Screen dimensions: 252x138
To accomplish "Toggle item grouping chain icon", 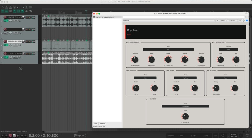I will point(7,11).
